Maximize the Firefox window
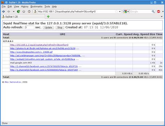Image resolution: width=165 pixels, height=126 pixels. (x=155, y=2)
